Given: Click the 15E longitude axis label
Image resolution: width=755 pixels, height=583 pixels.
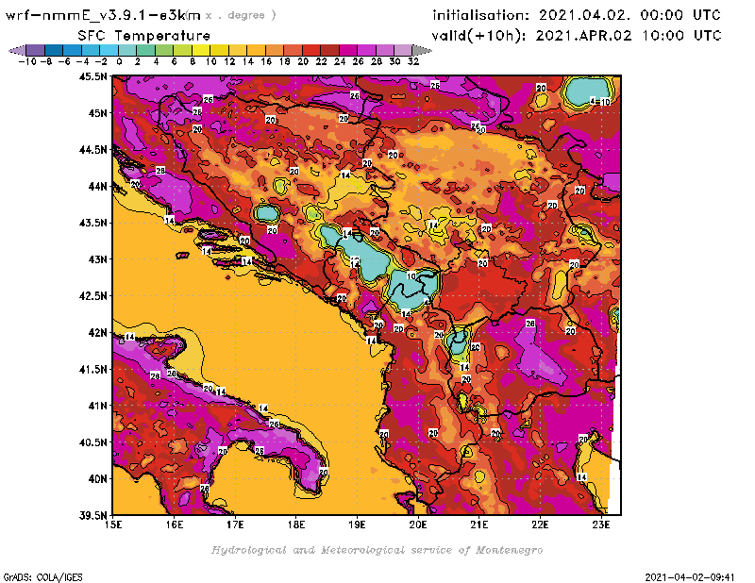Looking at the screenshot, I should click(x=113, y=525).
